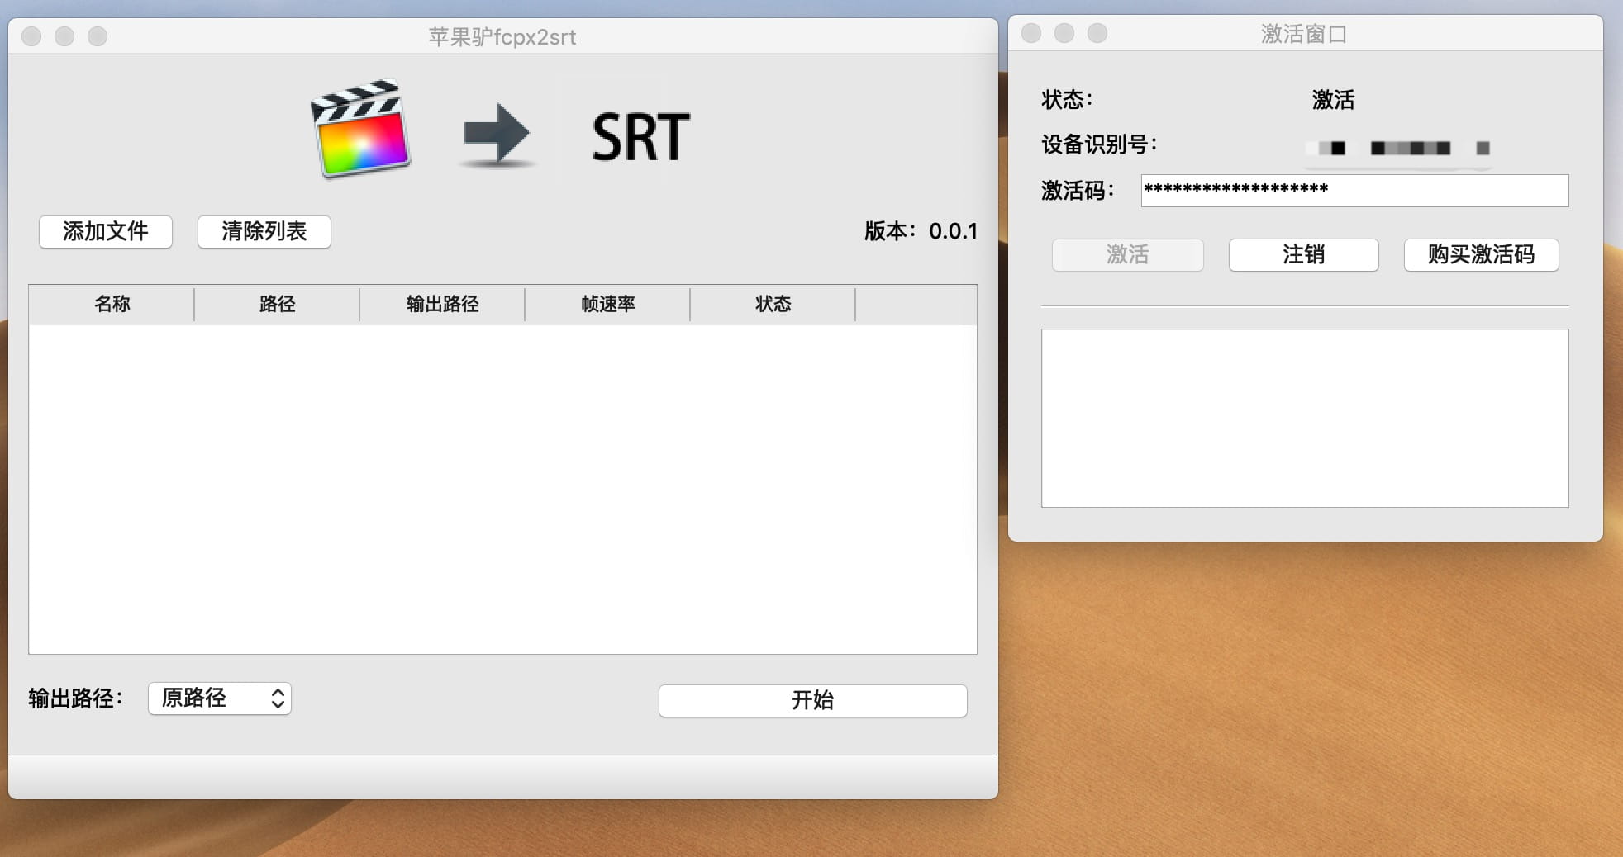Click the 设备识别号: label

(1099, 144)
